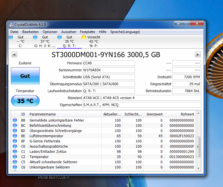Image resolution: width=223 pixels, height=187 pixels.
Task: Click the CrystalDiskInfo title bar icon
Action: 11,25
